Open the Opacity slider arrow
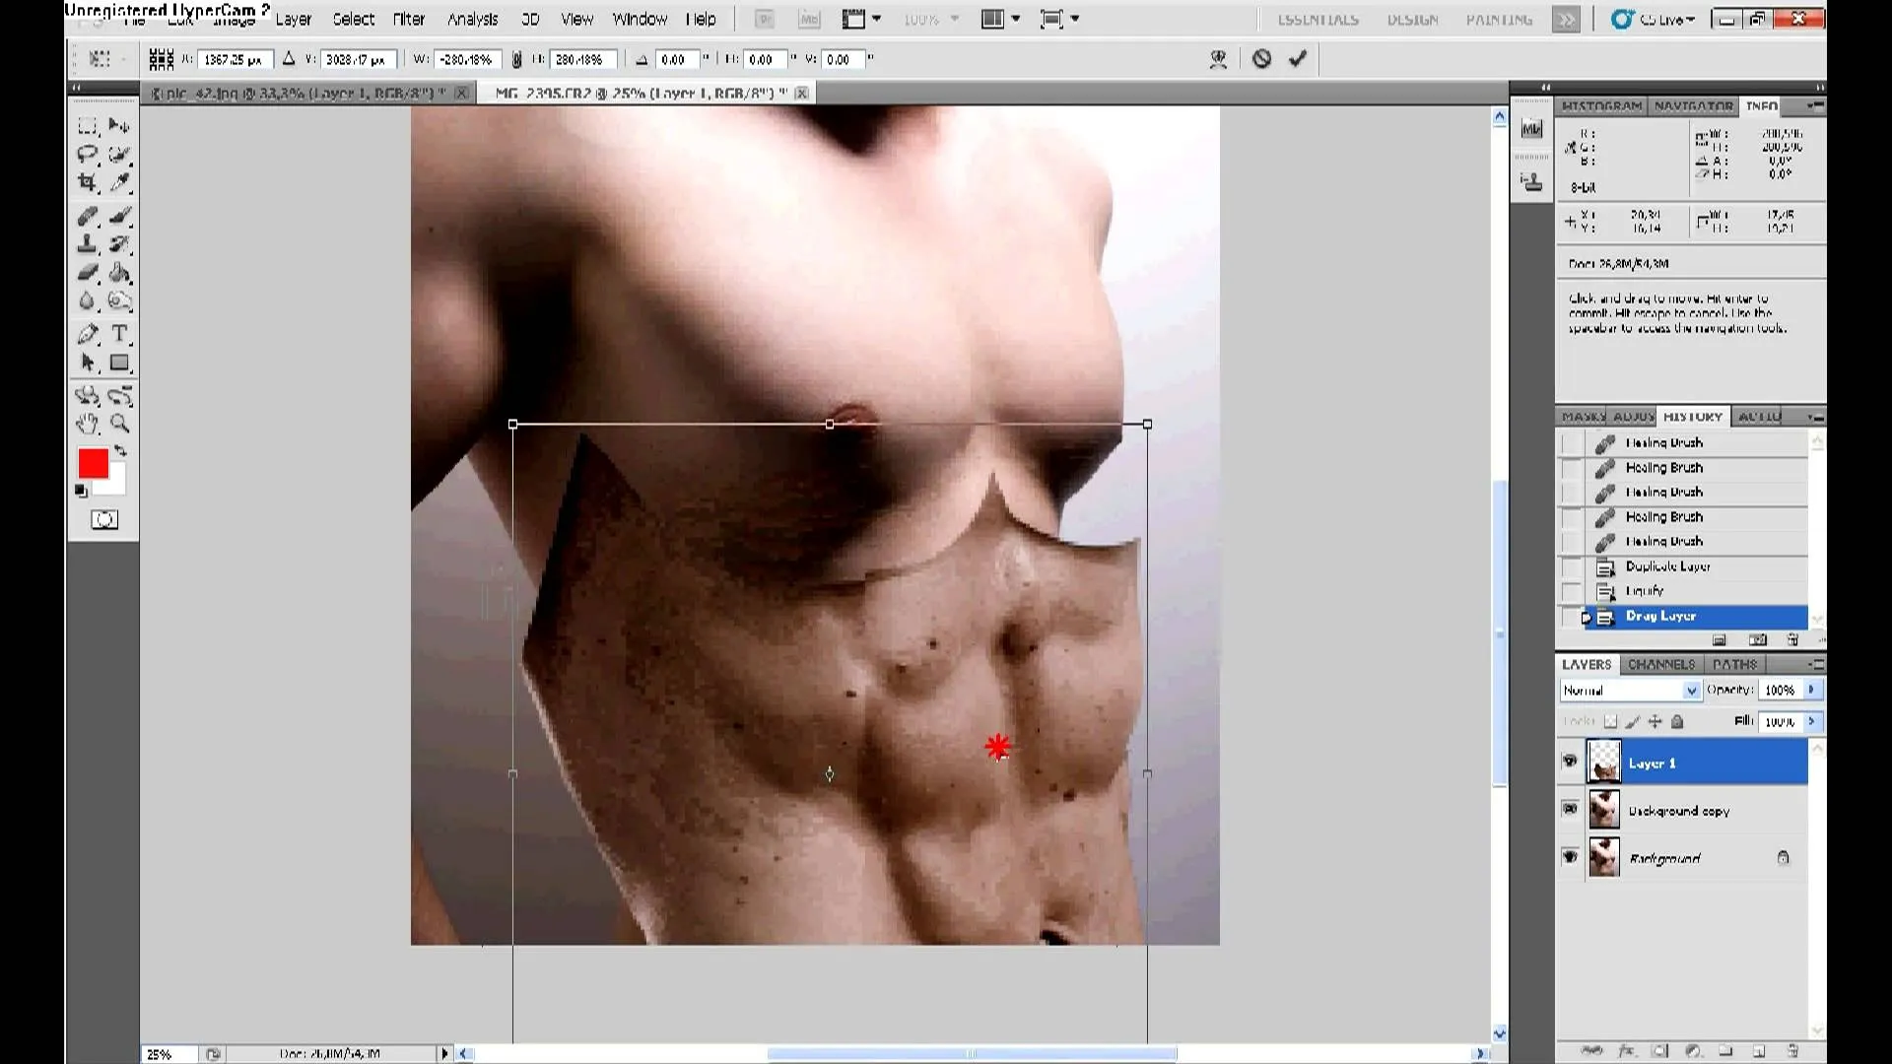1892x1064 pixels. pos(1811,690)
